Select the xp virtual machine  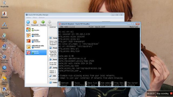(x=36, y=30)
